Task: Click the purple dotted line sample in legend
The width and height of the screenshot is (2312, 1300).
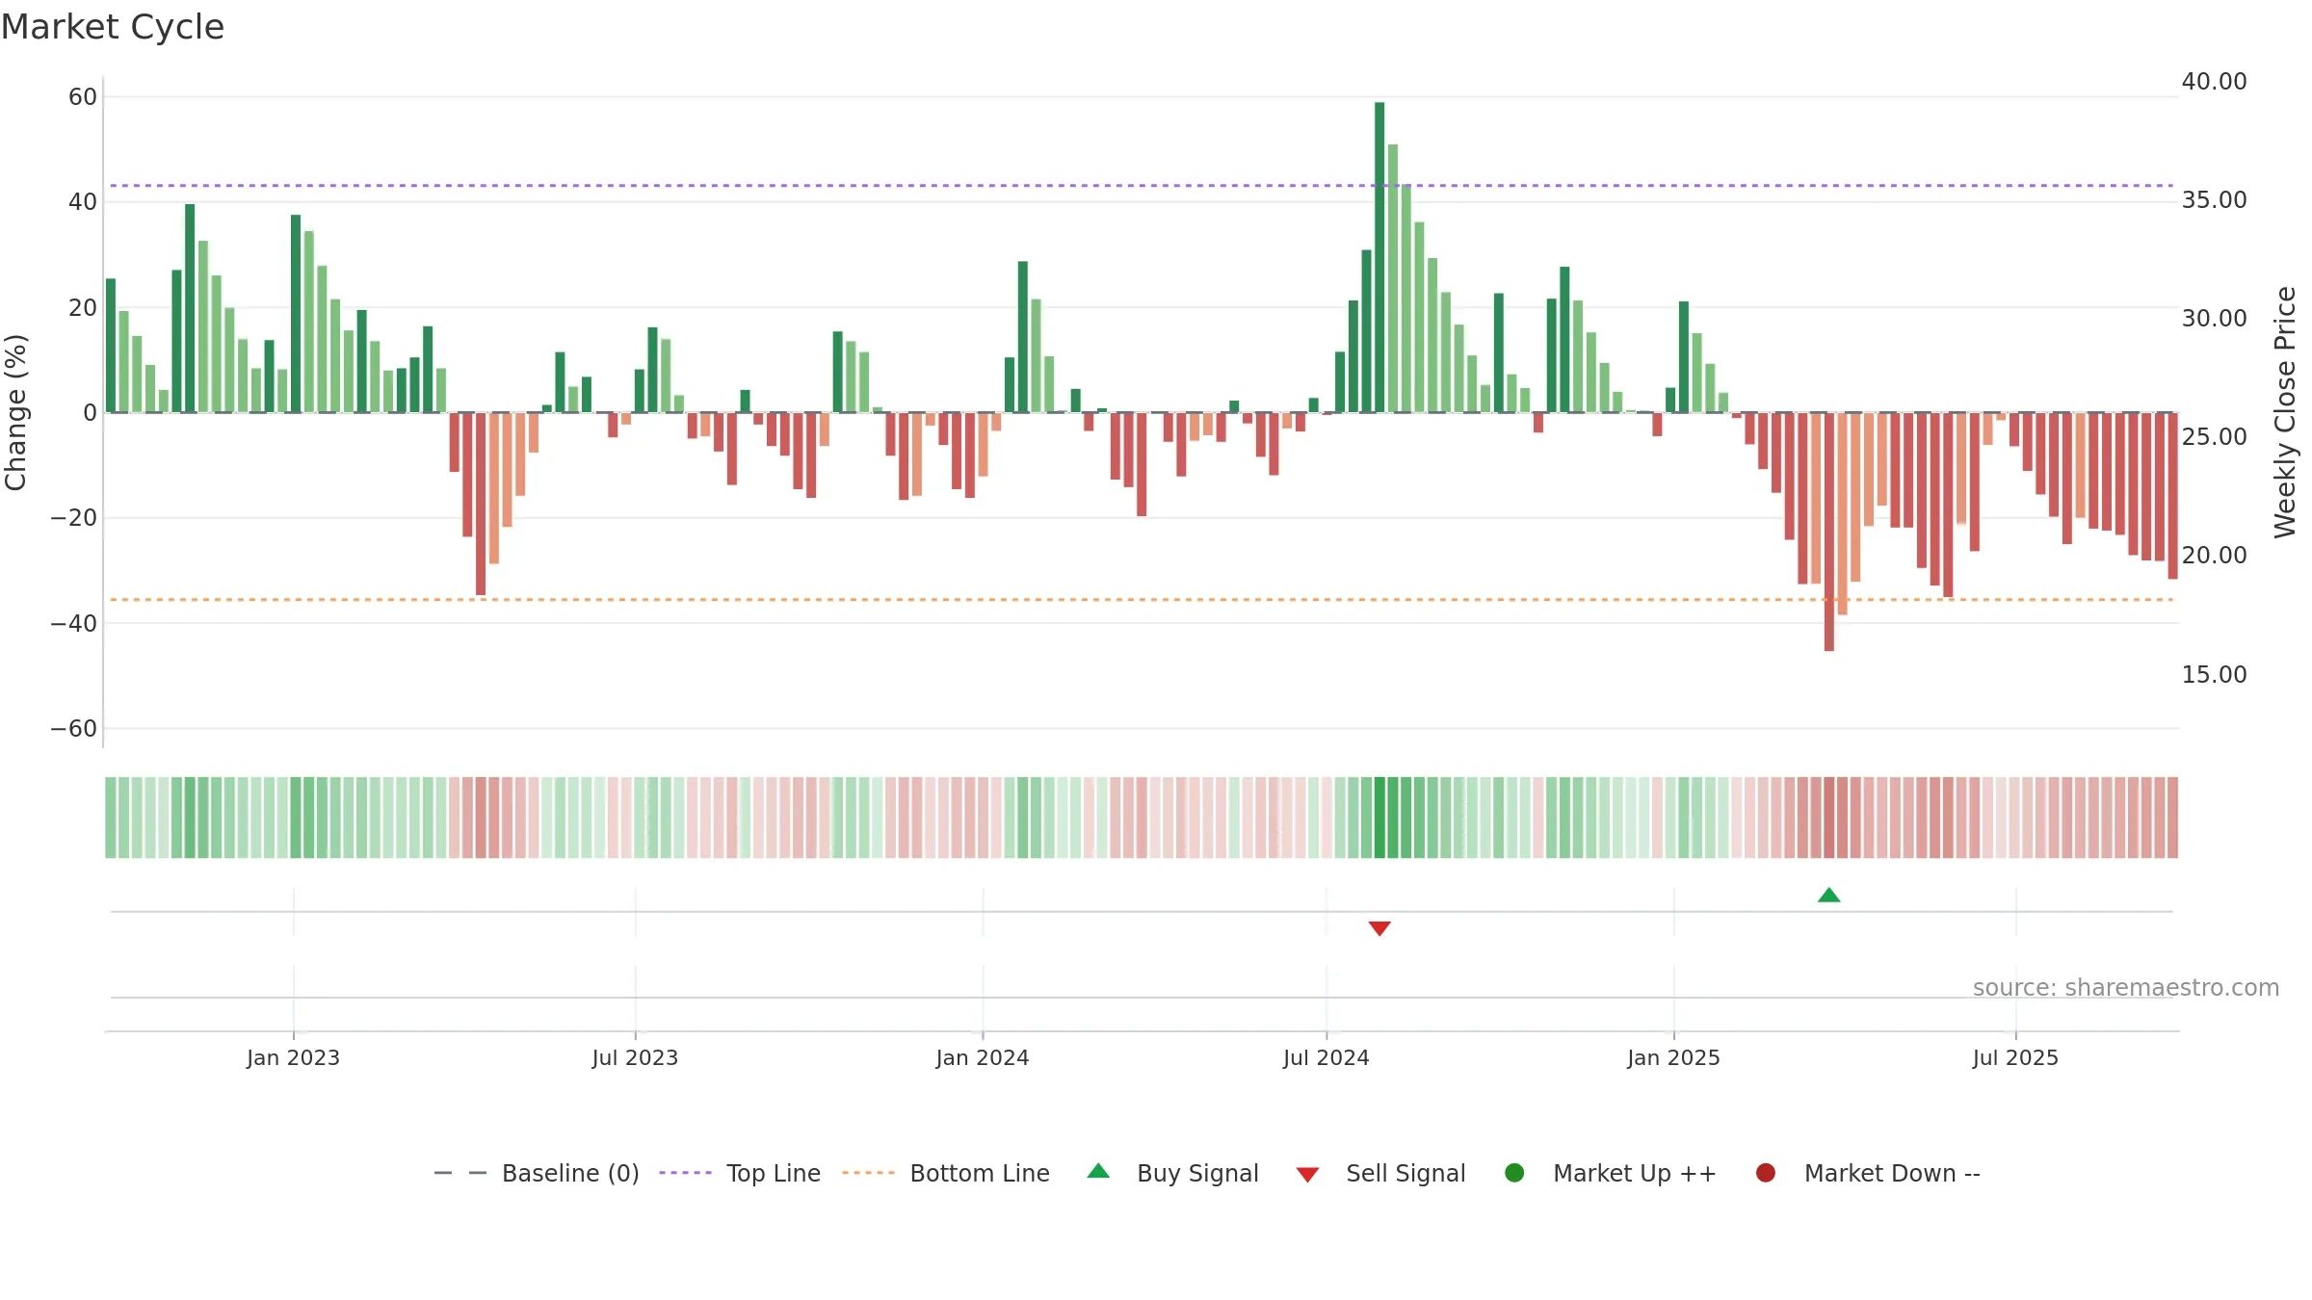Action: [685, 1173]
